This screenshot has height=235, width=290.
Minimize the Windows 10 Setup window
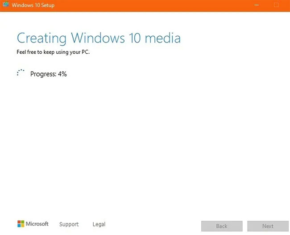click(x=257, y=5)
